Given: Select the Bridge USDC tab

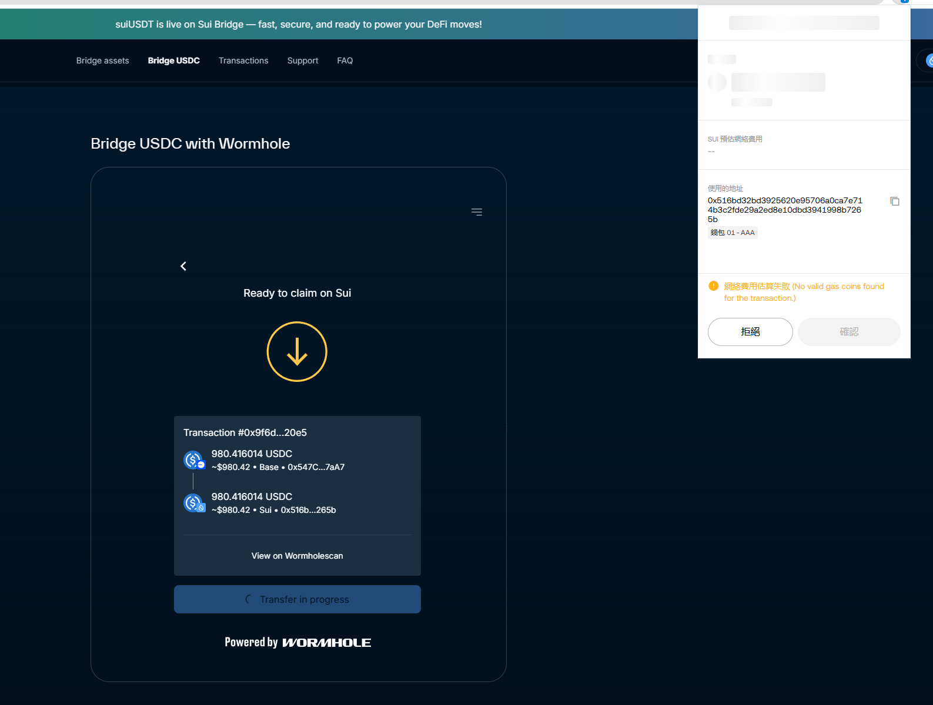Looking at the screenshot, I should pyautogui.click(x=173, y=61).
